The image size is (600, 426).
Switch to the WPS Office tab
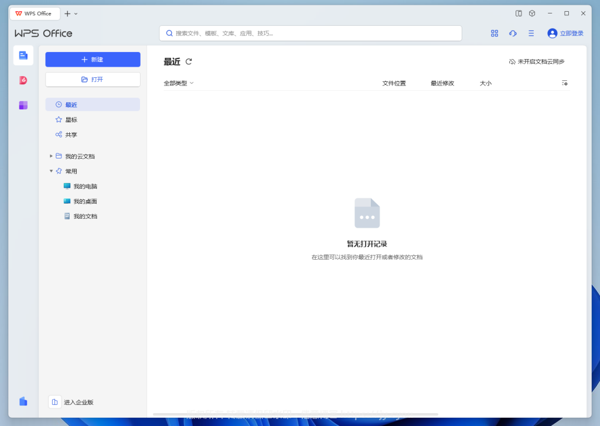coord(35,13)
